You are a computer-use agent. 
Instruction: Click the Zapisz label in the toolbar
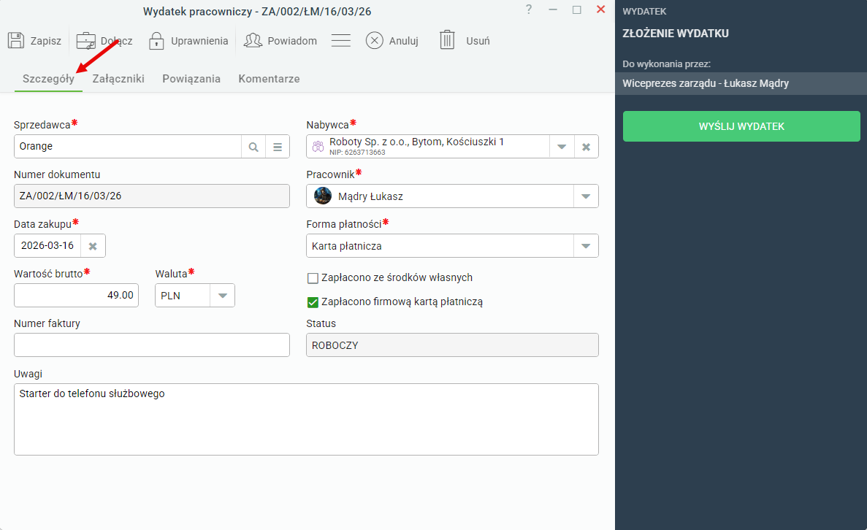pyautogui.click(x=46, y=41)
